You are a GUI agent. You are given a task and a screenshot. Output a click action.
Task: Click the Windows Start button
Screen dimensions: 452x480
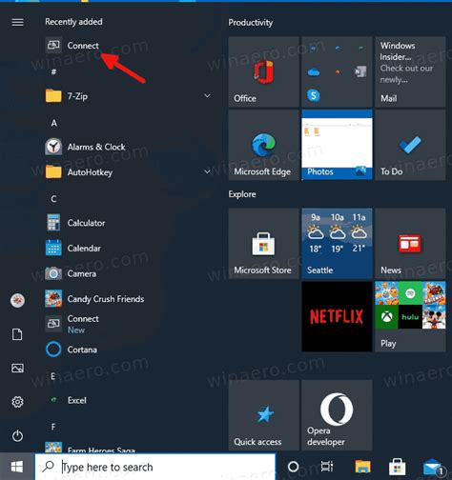[17, 467]
